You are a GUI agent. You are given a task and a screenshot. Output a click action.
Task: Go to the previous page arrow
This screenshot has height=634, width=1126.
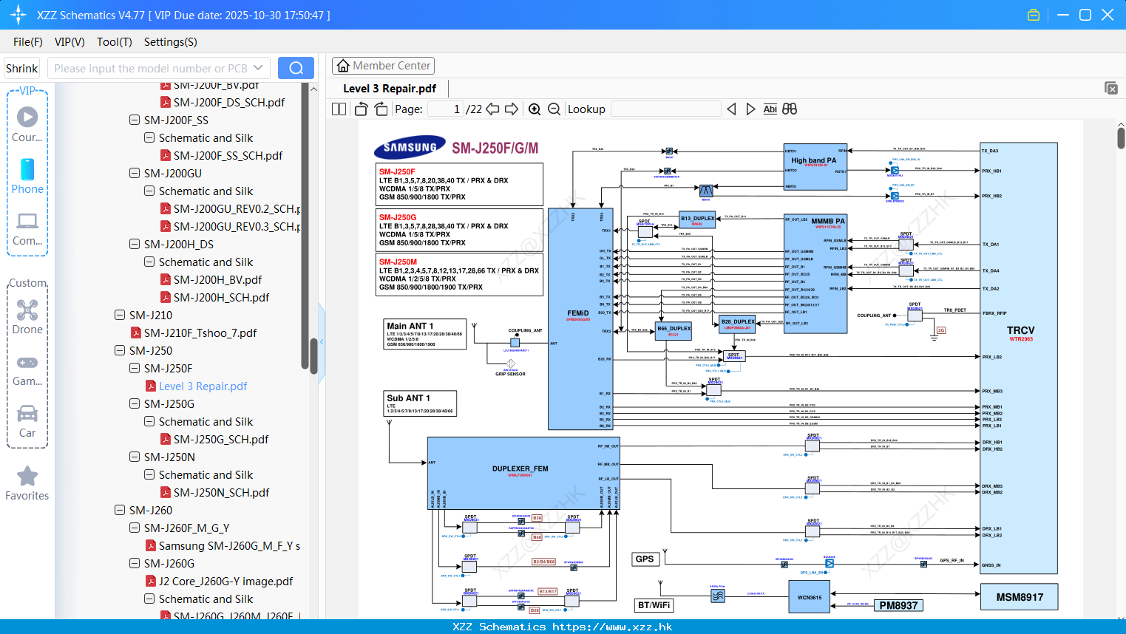coord(492,109)
